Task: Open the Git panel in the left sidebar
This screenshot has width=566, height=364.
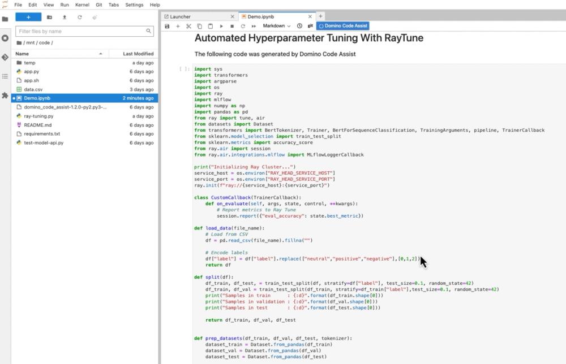Action: tap(5, 58)
